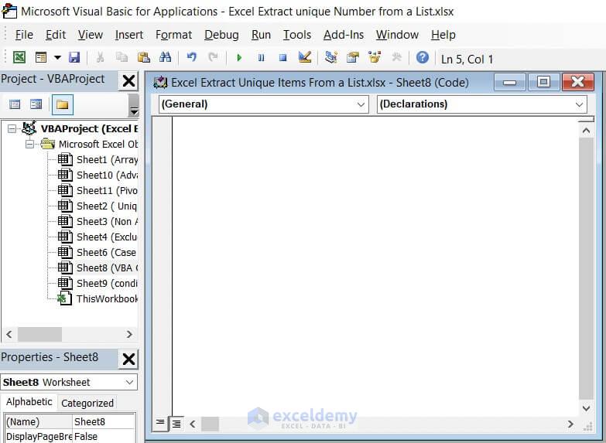Click the View Object icon in Project panel
This screenshot has height=443, width=606.
pos(36,104)
